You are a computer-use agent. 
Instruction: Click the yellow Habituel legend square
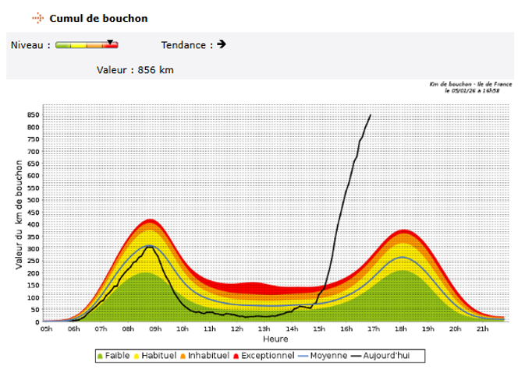click(139, 356)
